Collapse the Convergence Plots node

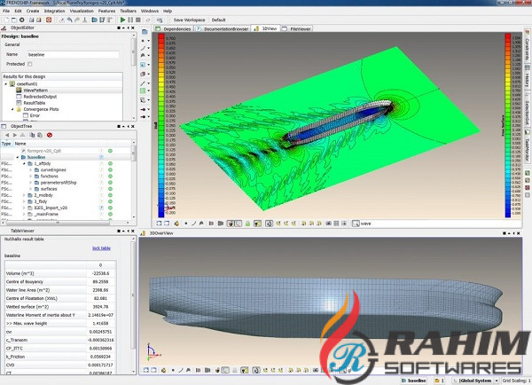coord(12,109)
